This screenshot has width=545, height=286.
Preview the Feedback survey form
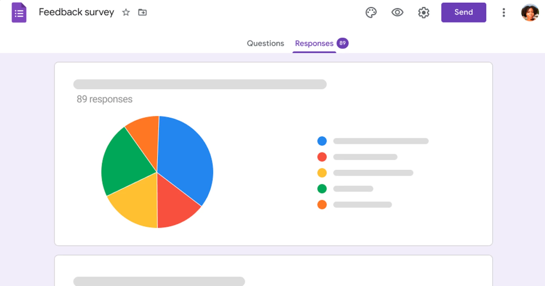(x=398, y=12)
